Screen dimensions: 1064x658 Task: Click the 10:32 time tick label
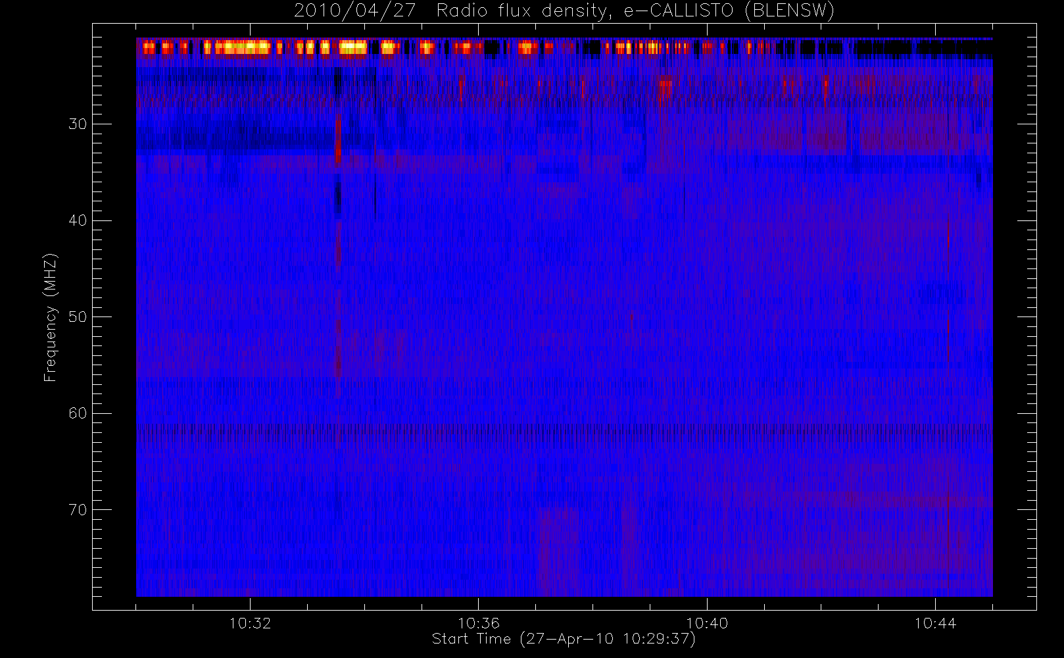click(250, 623)
